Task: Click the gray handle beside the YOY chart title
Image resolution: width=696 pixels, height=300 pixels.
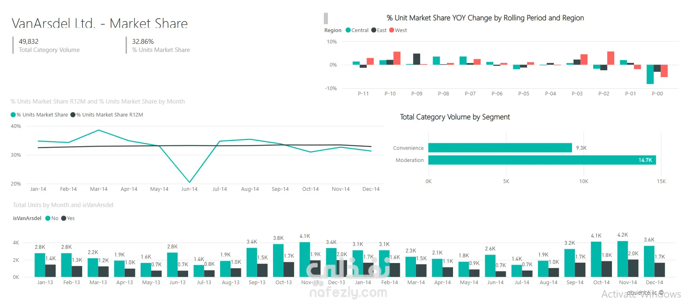Action: [x=326, y=18]
